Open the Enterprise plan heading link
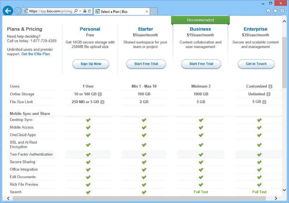The image size is (289, 203). 255,29
